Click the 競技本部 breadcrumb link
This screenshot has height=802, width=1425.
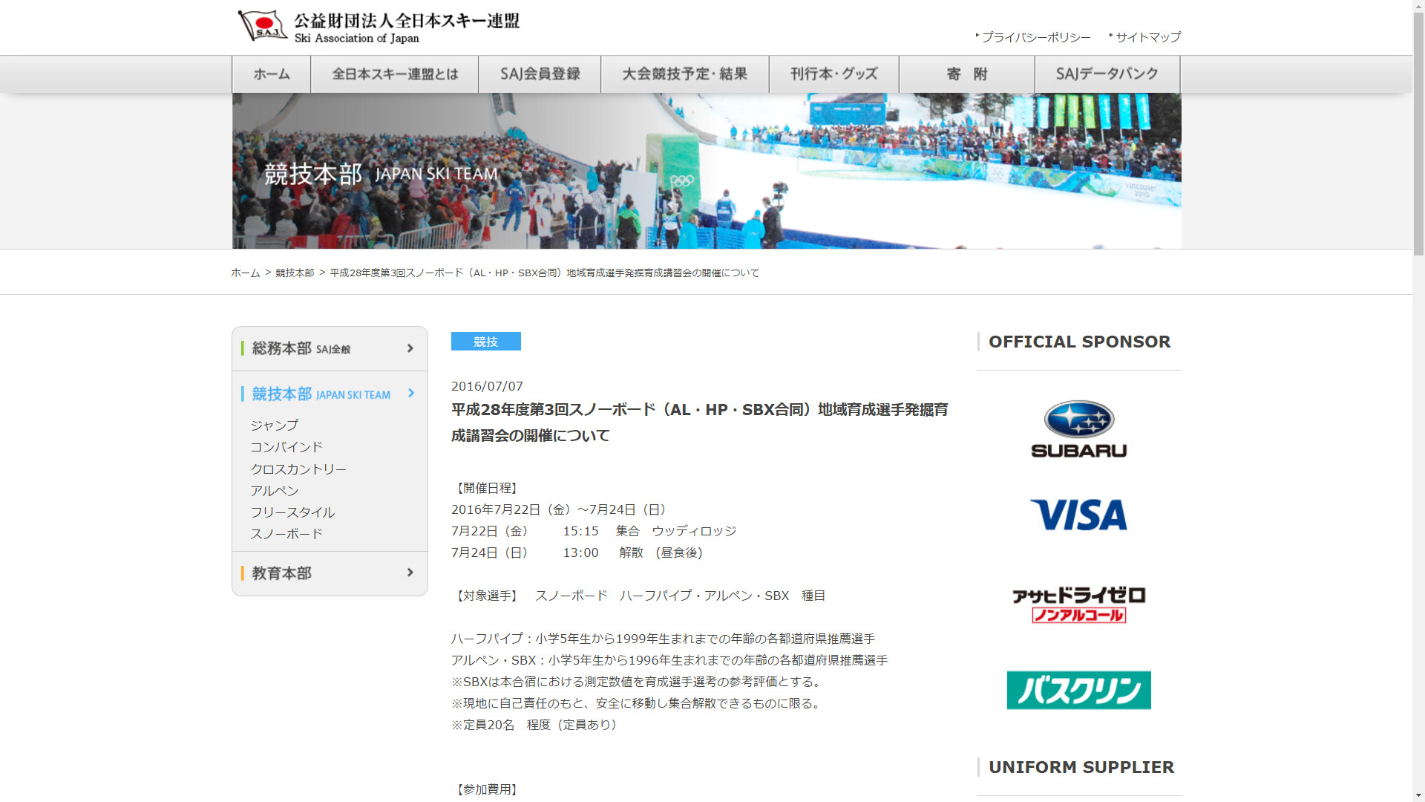tap(295, 273)
